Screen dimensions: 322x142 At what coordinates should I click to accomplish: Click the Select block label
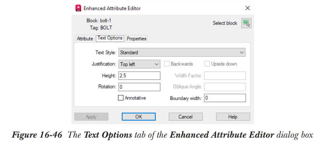[225, 23]
